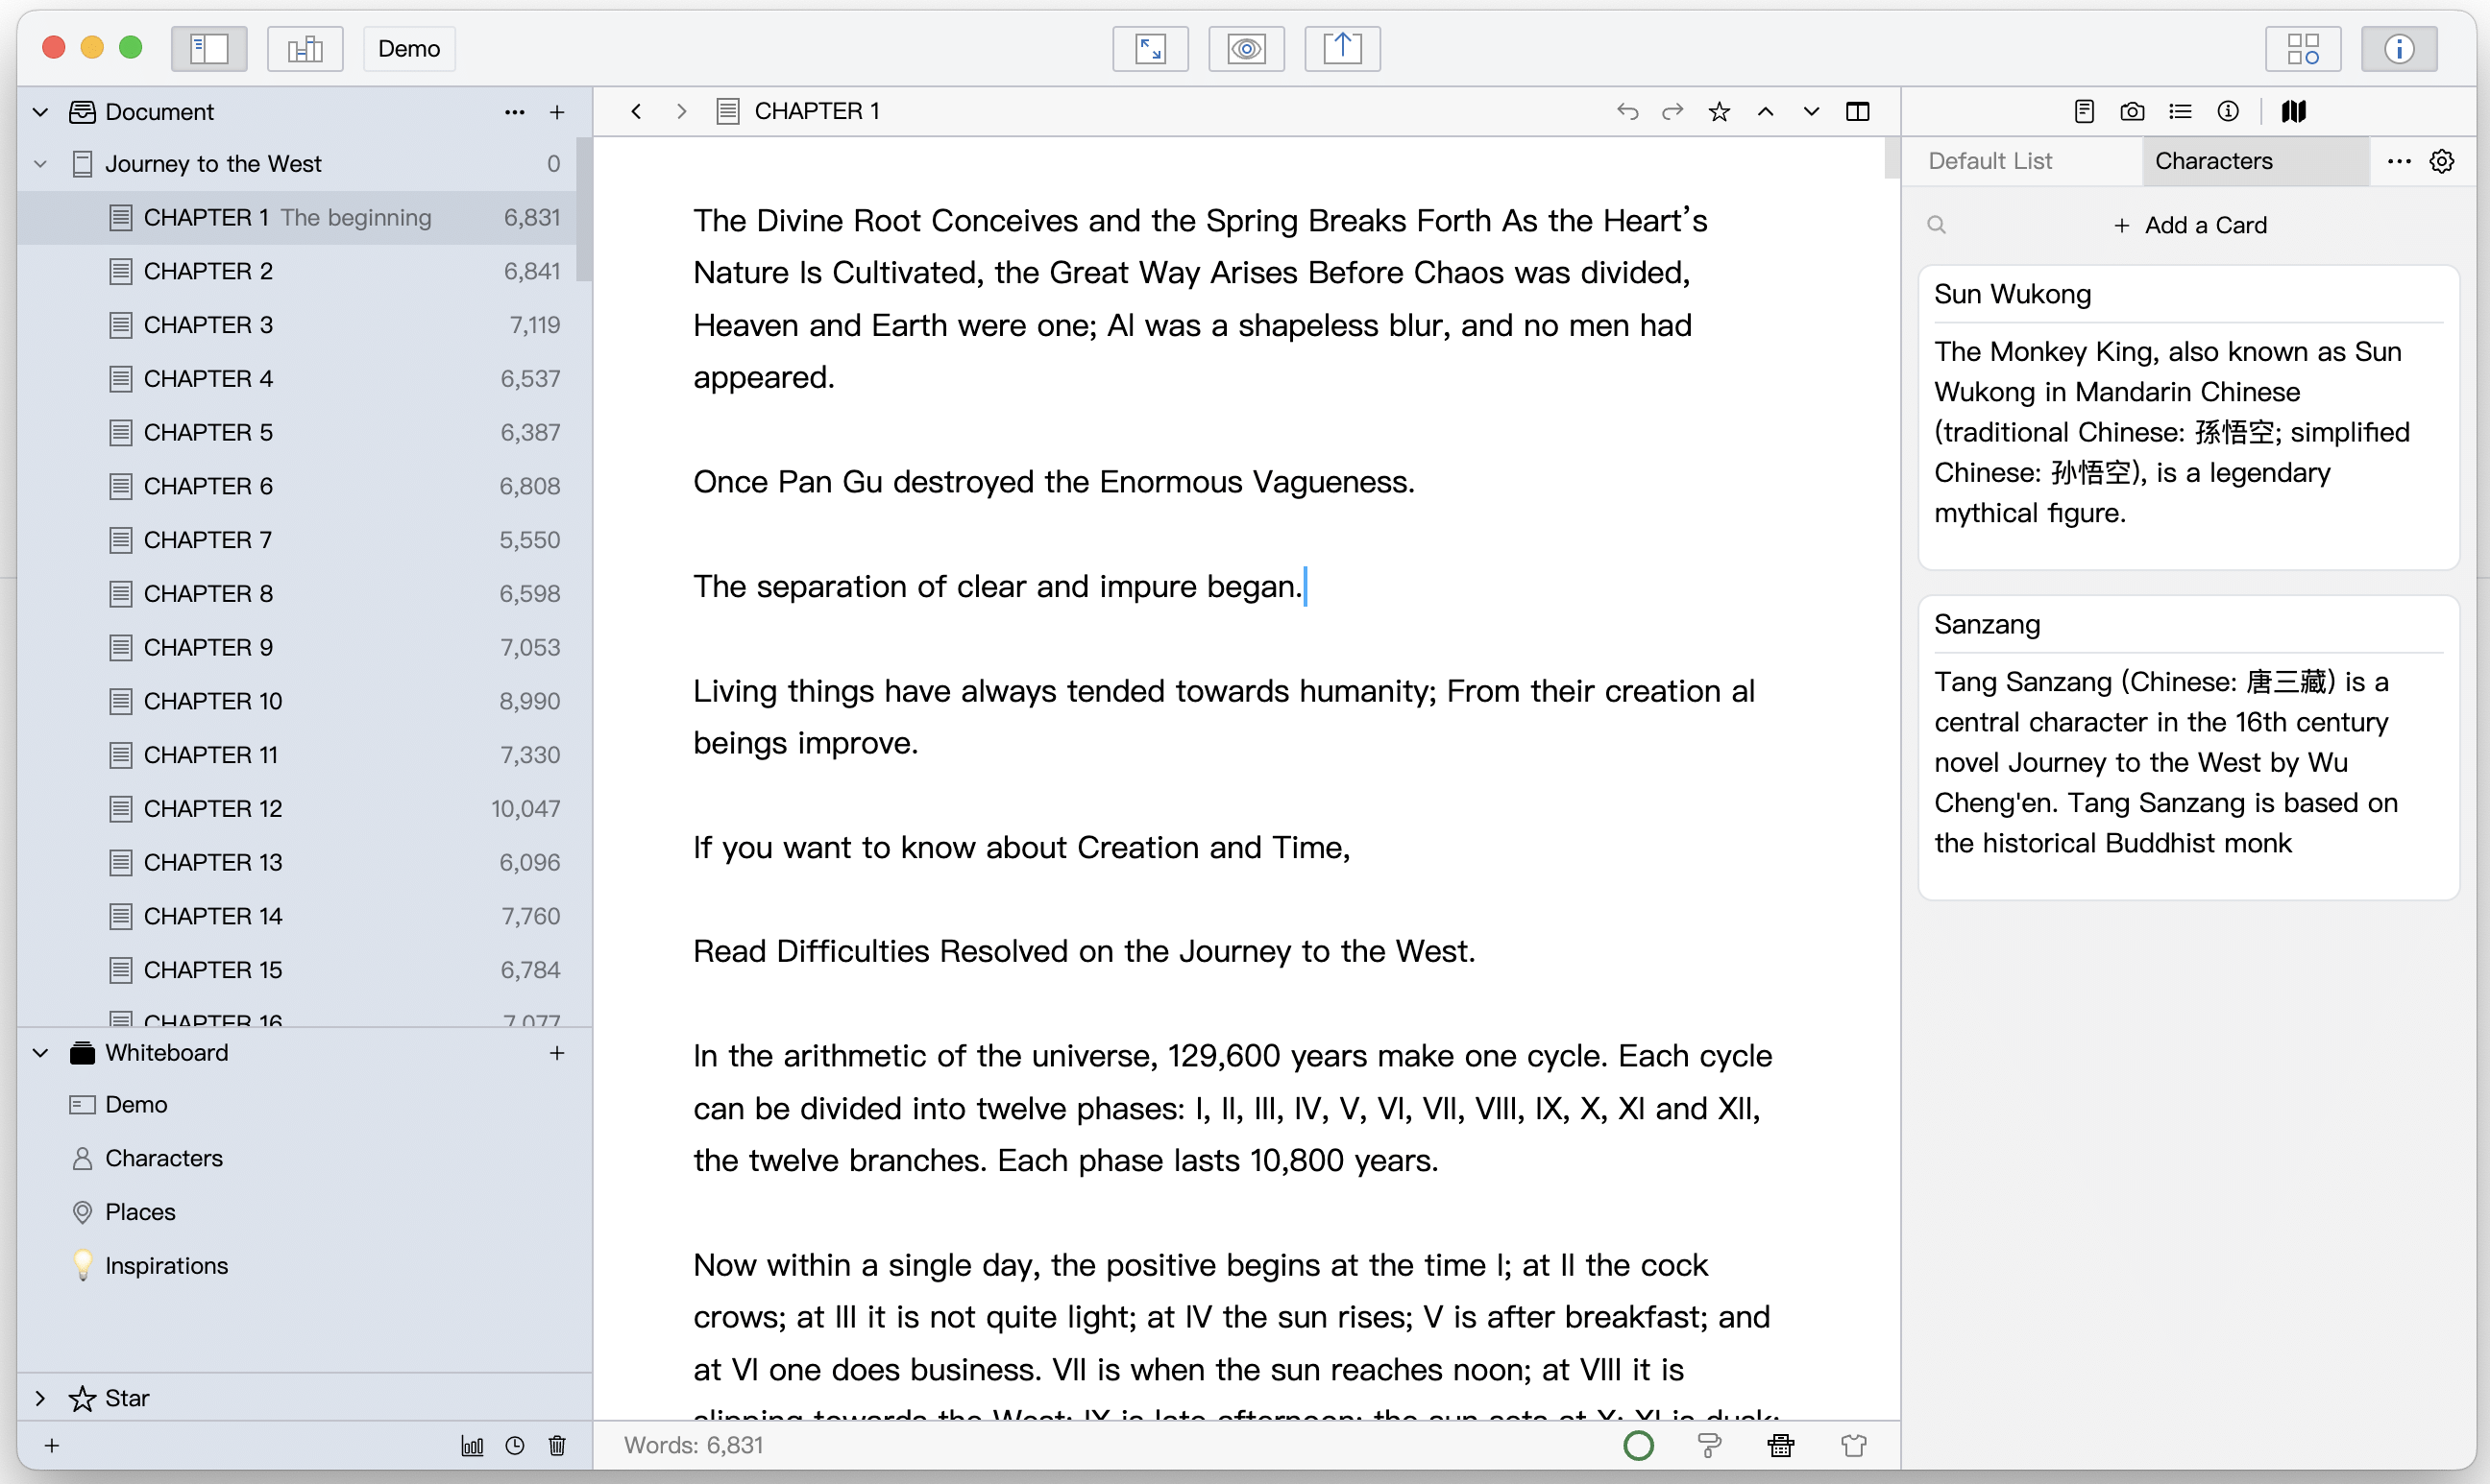This screenshot has width=2490, height=1484.
Task: Toggle the focus preview eye icon
Action: [1246, 48]
